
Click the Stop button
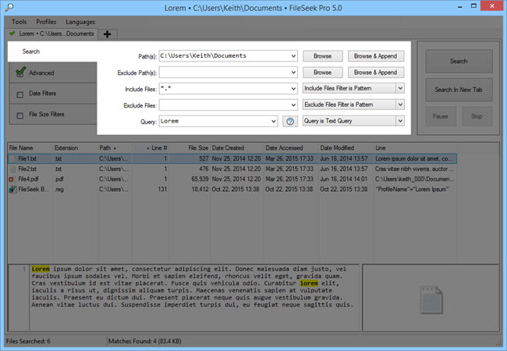pos(477,116)
